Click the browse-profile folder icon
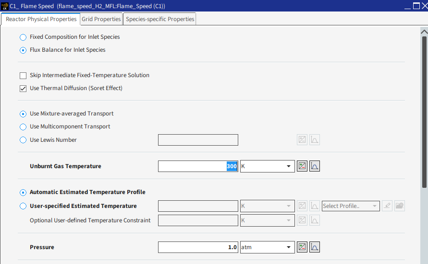Image resolution: width=428 pixels, height=264 pixels. (x=399, y=206)
